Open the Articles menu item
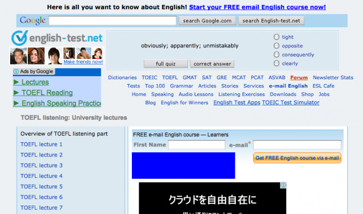 207,86
